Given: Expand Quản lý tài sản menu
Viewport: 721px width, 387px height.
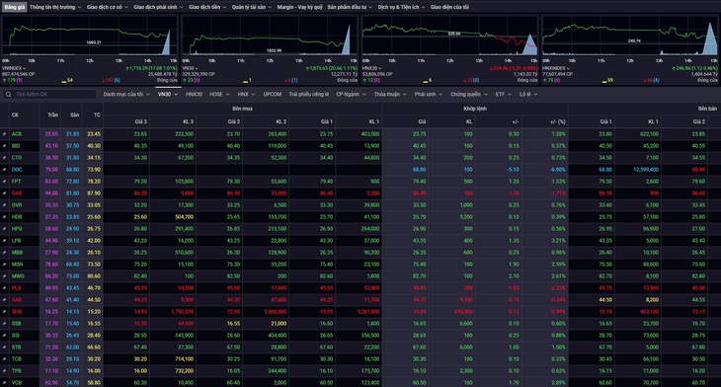Looking at the screenshot, I should pos(252,7).
